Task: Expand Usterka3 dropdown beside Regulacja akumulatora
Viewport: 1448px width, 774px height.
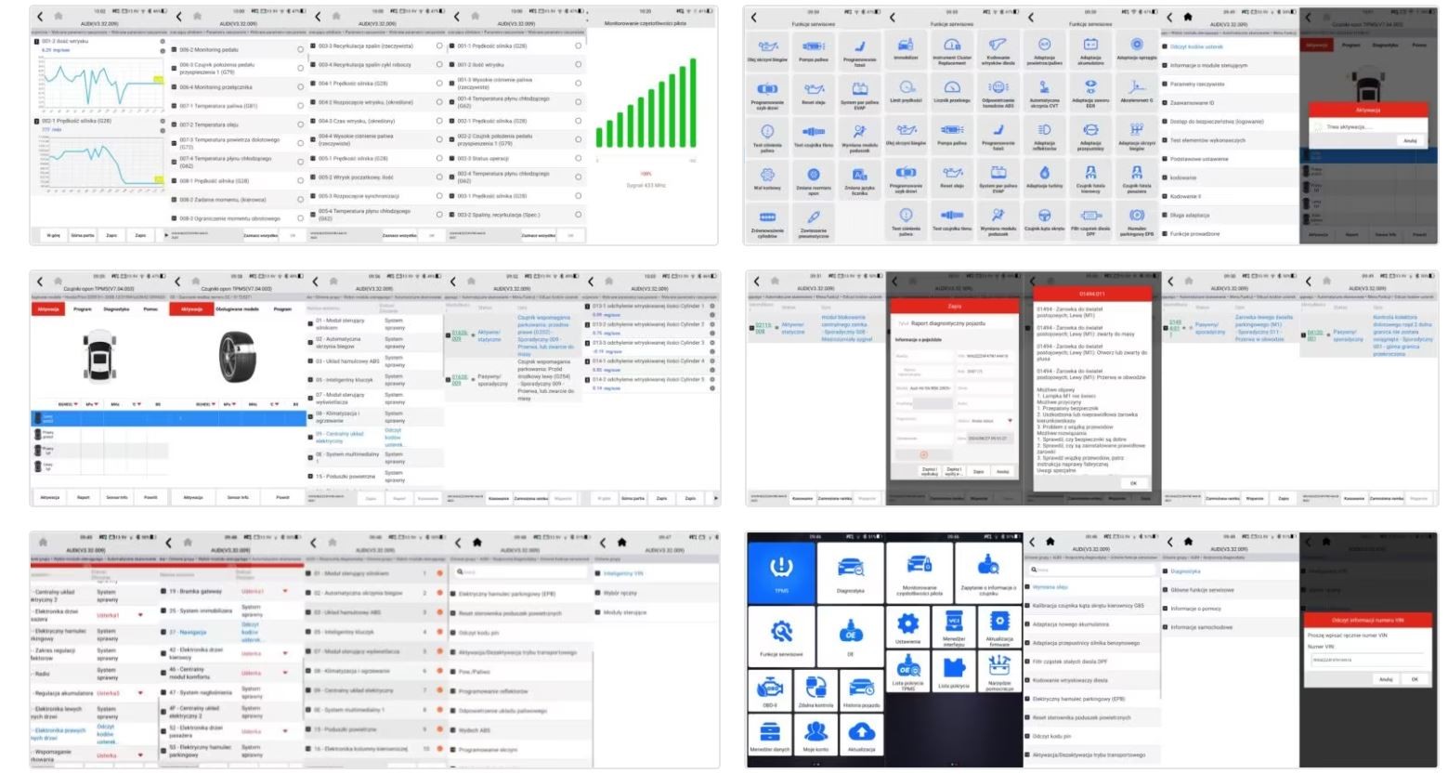Action: point(141,692)
